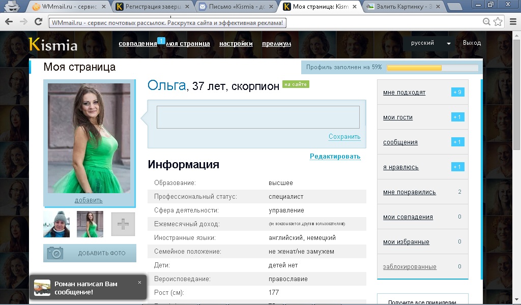The height and width of the screenshot is (305, 521).
Task: Dismiss the Роман message notification
Action: 139,283
